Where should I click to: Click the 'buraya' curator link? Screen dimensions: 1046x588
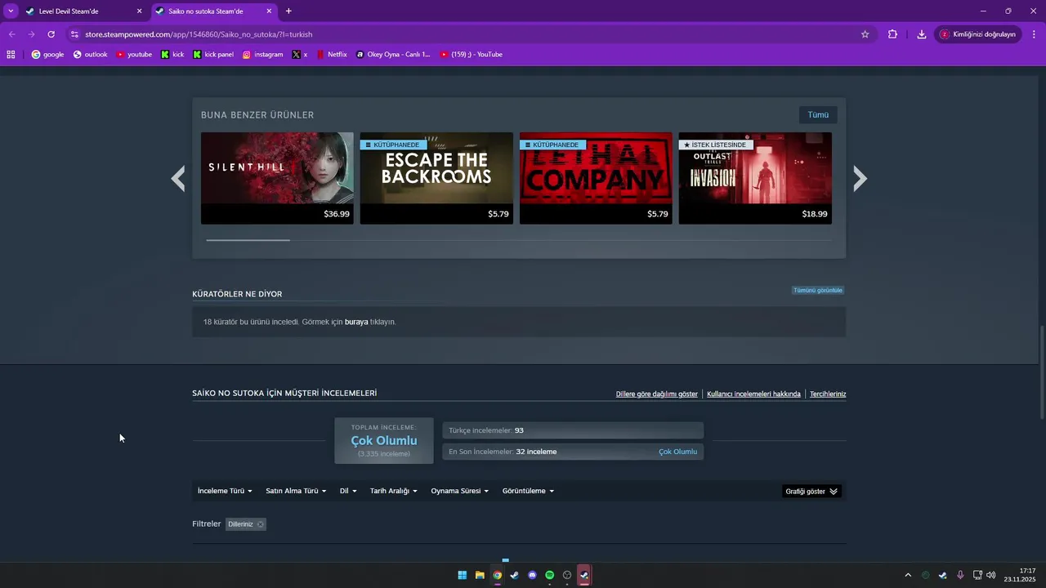pyautogui.click(x=356, y=322)
